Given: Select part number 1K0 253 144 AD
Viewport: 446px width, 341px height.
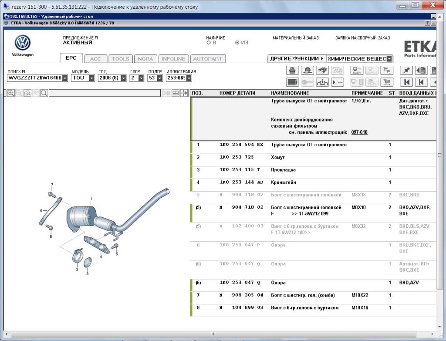Looking at the screenshot, I should 241,182.
